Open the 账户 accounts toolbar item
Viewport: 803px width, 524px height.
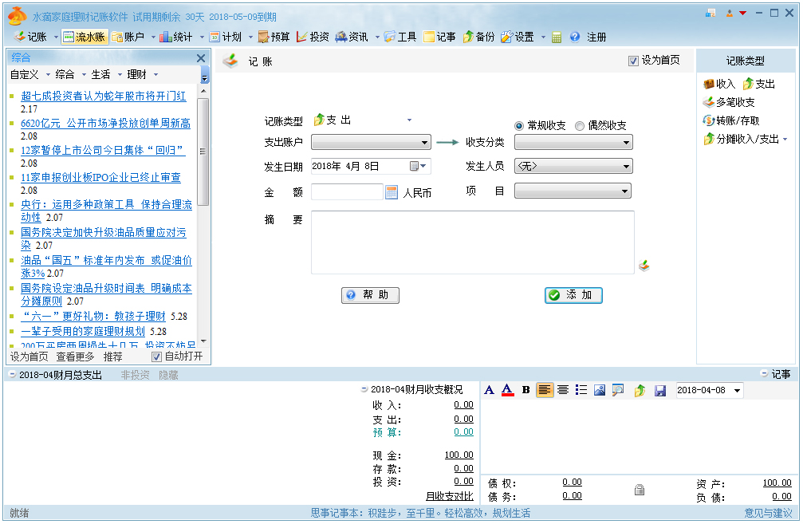[x=128, y=37]
